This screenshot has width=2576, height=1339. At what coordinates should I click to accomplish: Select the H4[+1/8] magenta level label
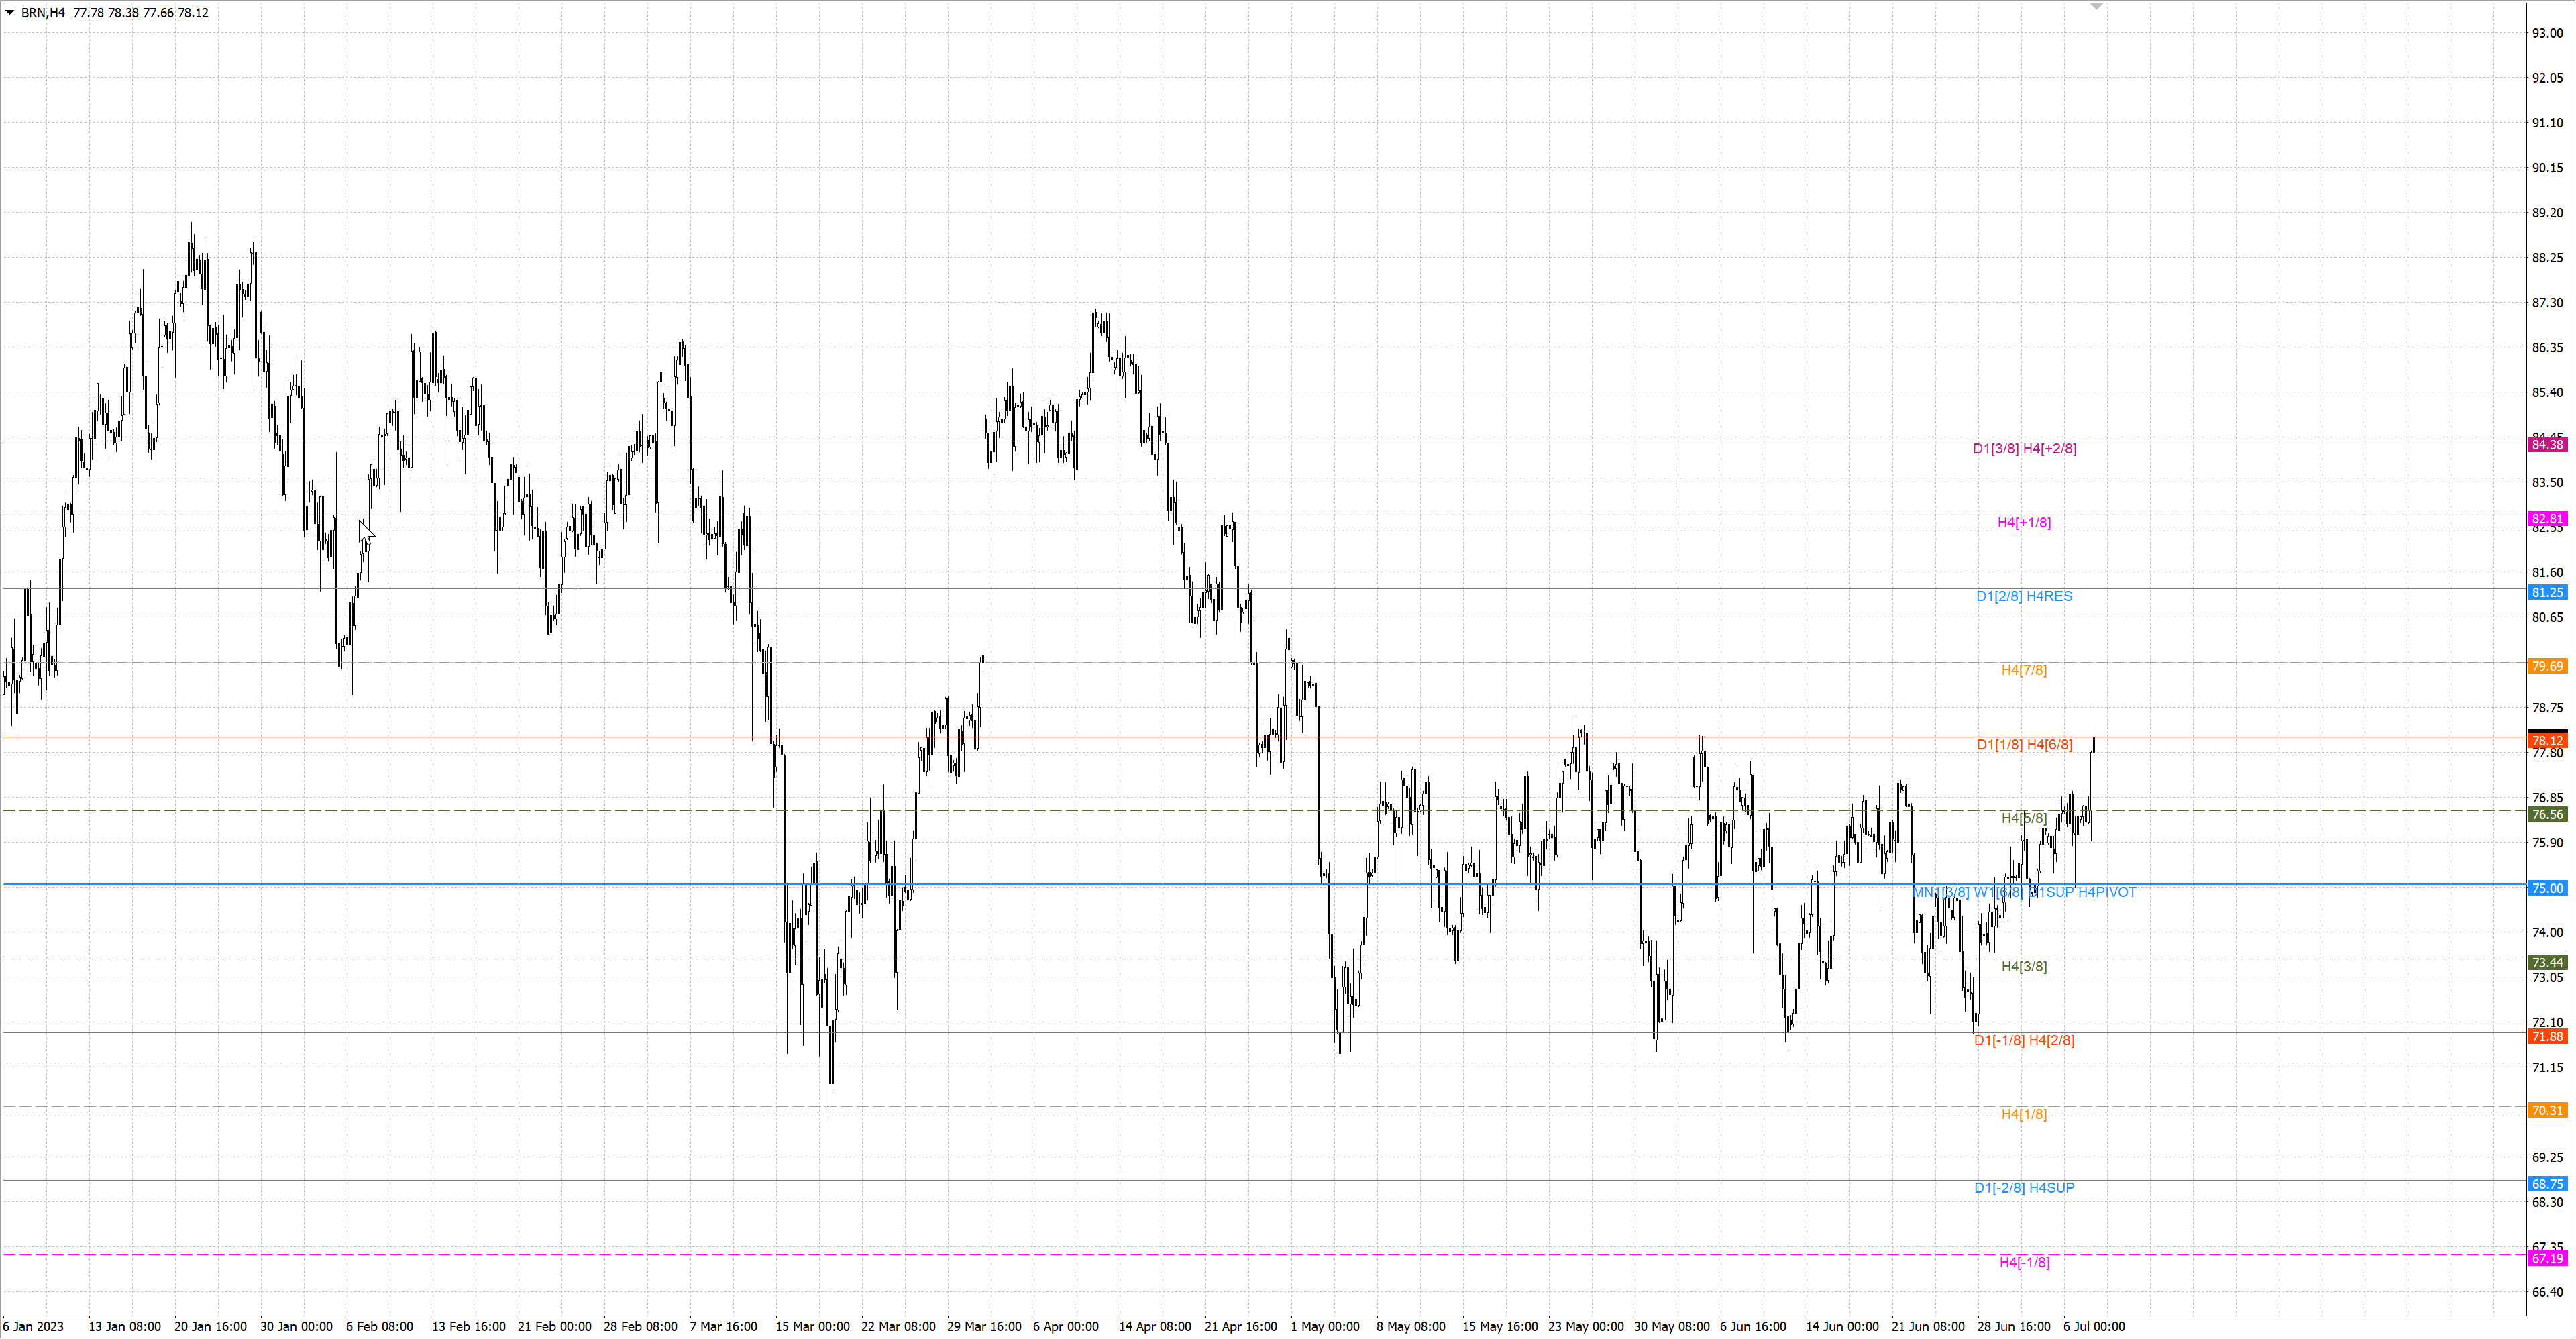point(2024,522)
